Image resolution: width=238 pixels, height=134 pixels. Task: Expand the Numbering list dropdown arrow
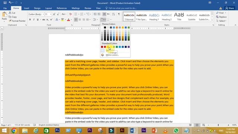click(x=85, y=14)
